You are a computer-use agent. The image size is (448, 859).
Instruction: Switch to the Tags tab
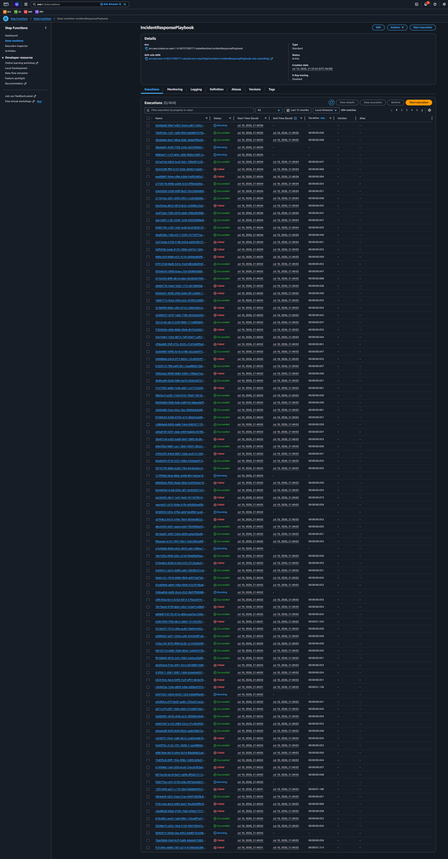coord(272,89)
